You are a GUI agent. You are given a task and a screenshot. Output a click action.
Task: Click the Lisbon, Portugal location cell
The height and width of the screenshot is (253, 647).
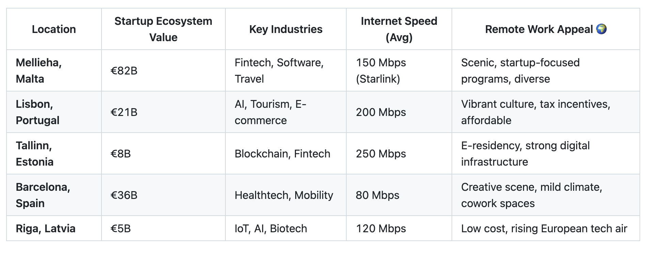click(x=54, y=112)
